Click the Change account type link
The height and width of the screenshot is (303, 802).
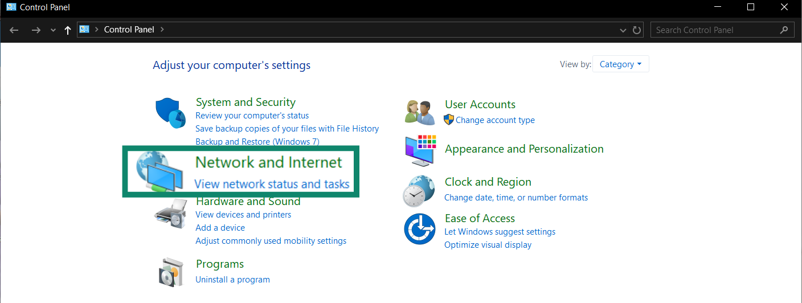tap(495, 120)
